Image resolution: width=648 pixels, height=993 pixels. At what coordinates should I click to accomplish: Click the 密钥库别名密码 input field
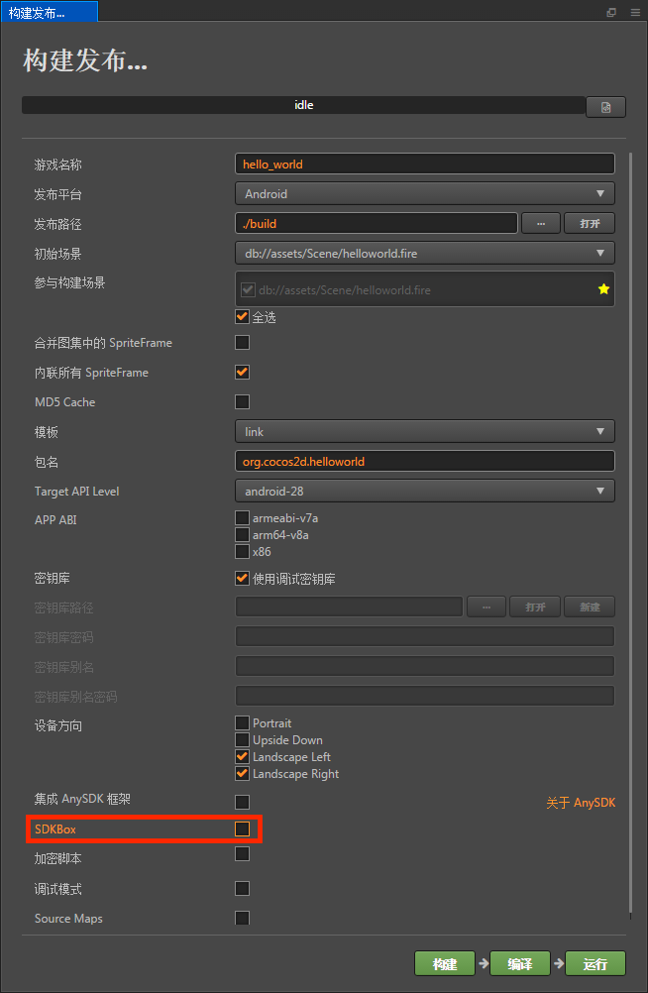[425, 696]
